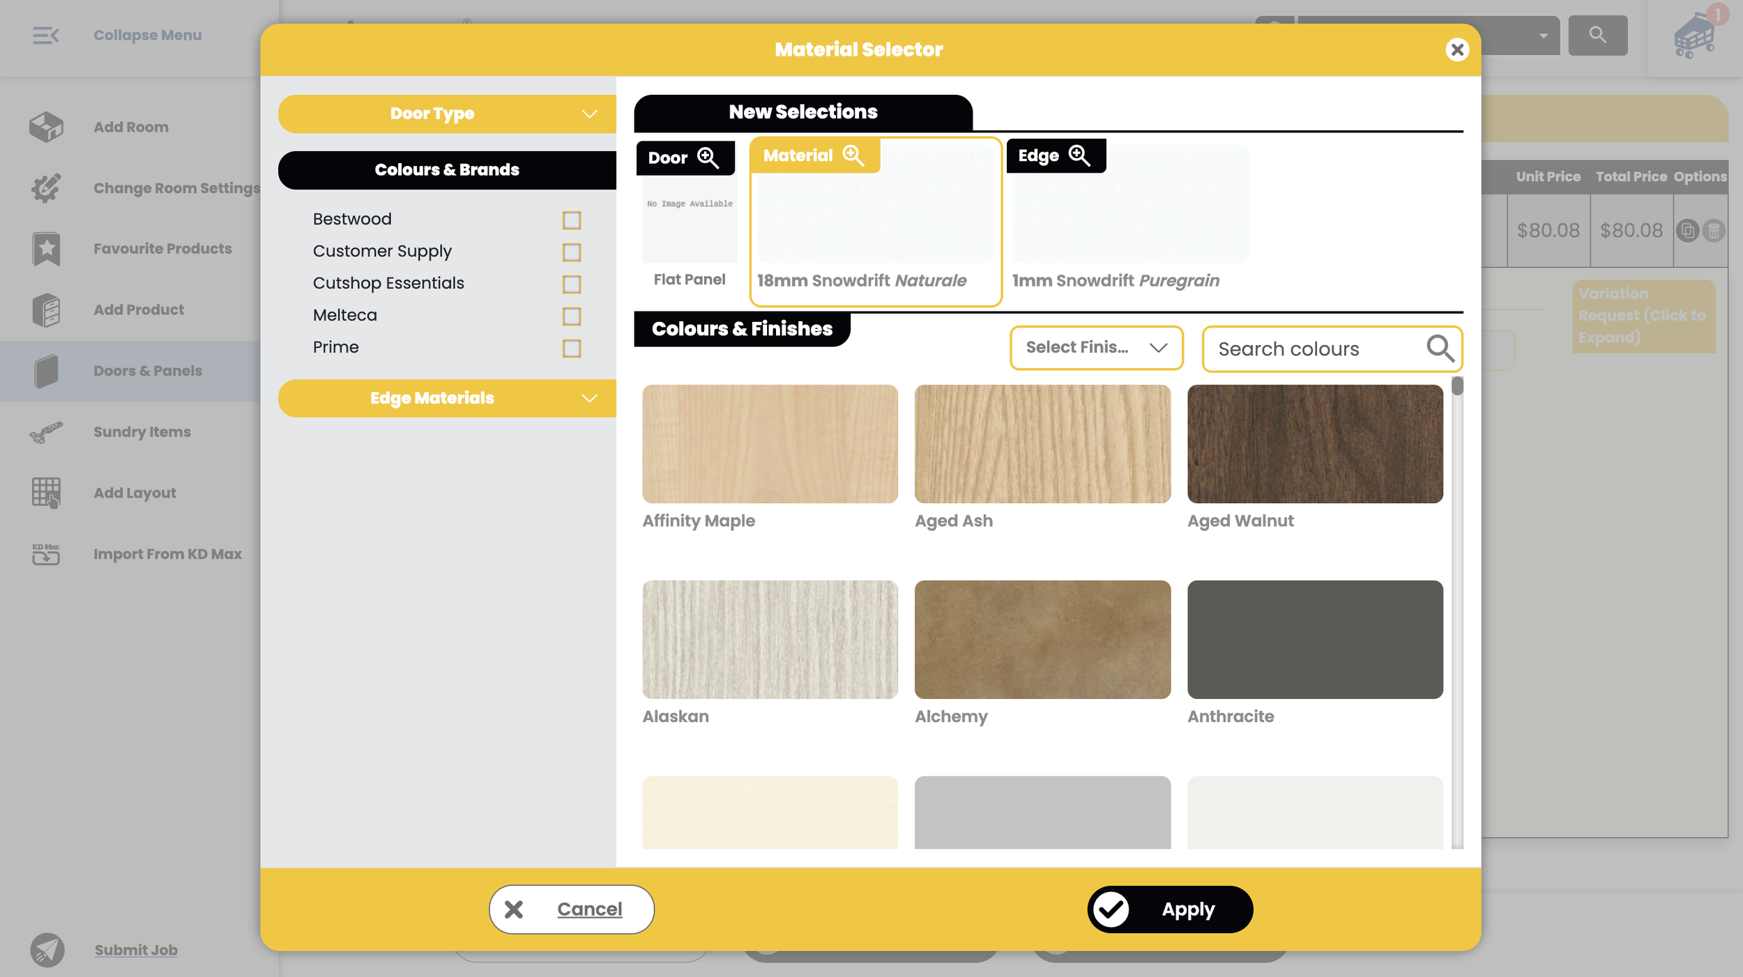Image resolution: width=1743 pixels, height=977 pixels.
Task: Click the top bar search magnifier button
Action: click(1597, 35)
